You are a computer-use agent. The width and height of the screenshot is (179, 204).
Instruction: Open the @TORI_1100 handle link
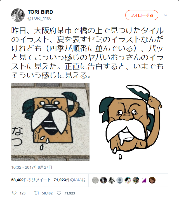[39, 18]
